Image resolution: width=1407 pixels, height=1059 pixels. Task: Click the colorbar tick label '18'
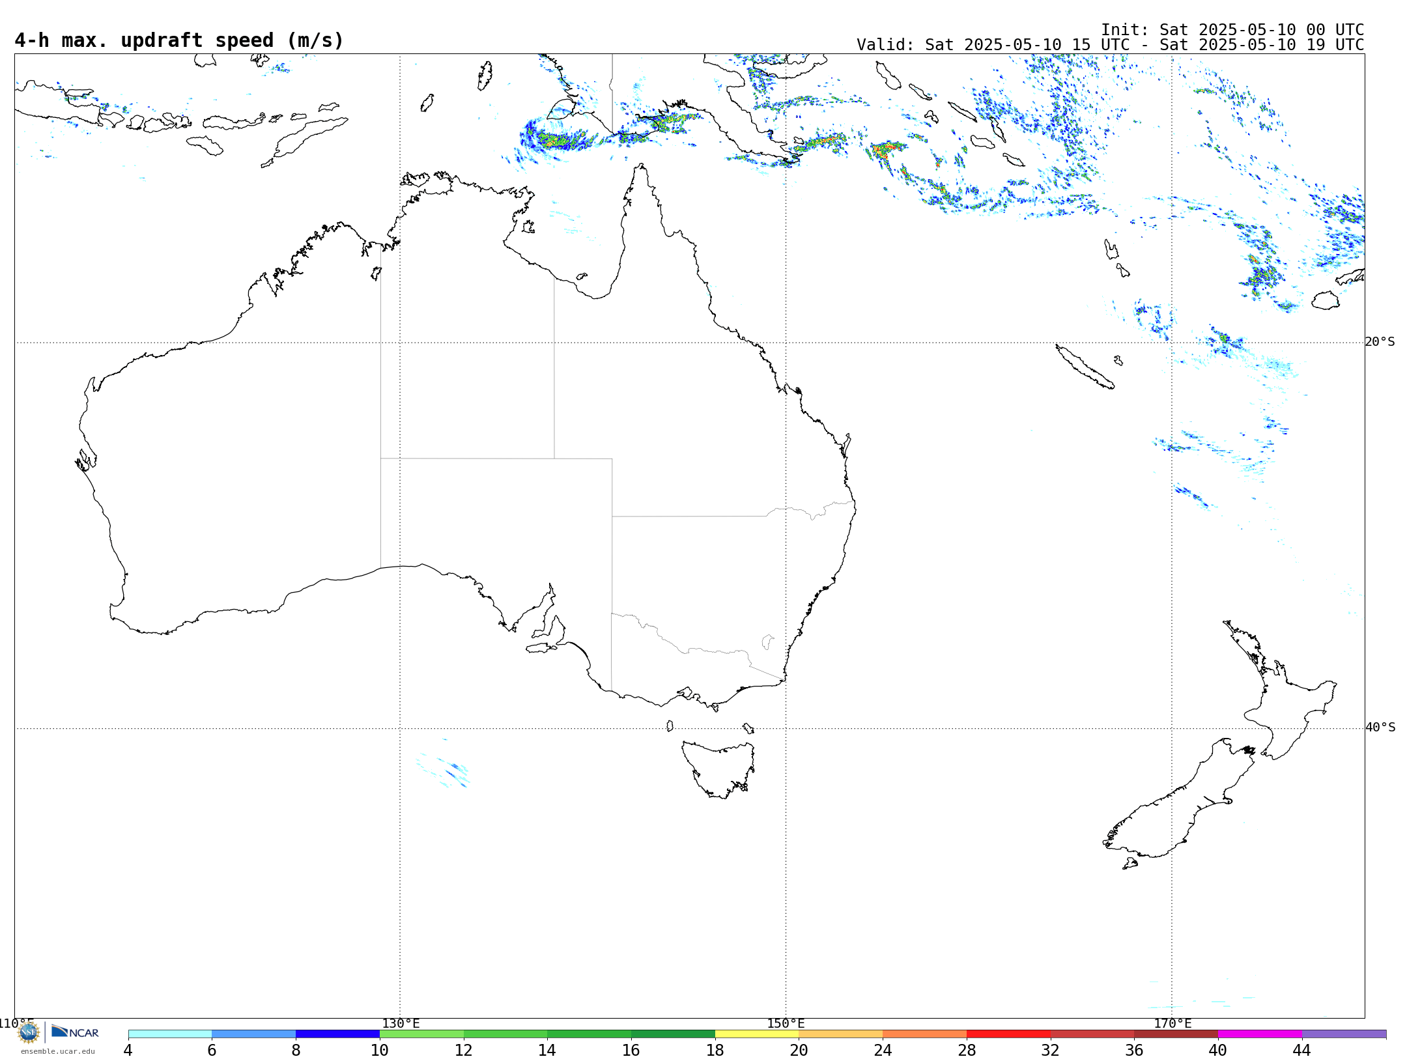point(715,1050)
